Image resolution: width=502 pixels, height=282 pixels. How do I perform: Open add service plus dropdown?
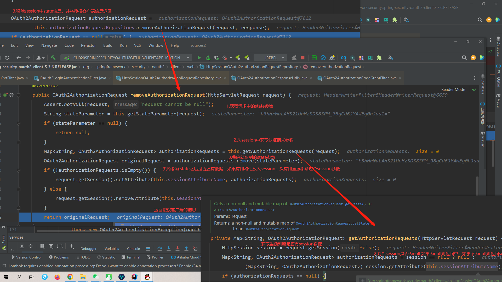72,246
